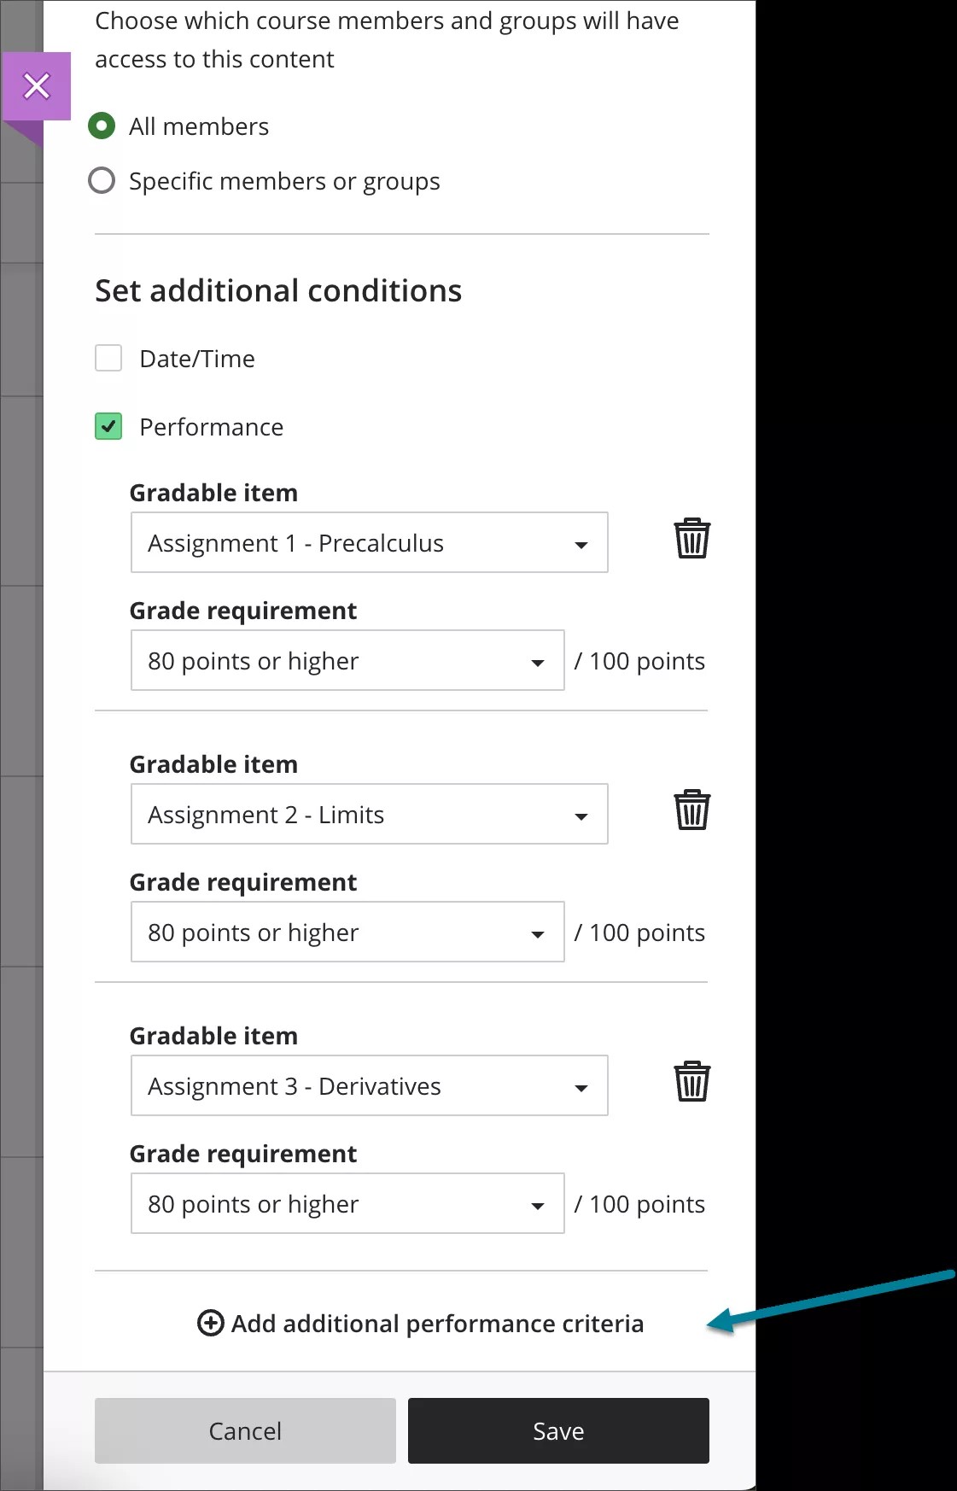957x1491 pixels.
Task: Cancel the changes
Action: tap(245, 1430)
